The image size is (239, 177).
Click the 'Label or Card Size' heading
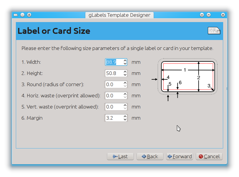[x=54, y=31]
